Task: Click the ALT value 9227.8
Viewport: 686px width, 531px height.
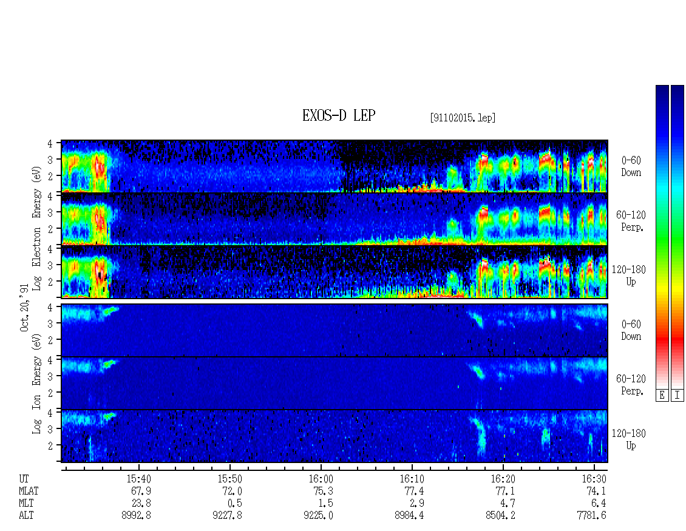Action: pos(228,516)
